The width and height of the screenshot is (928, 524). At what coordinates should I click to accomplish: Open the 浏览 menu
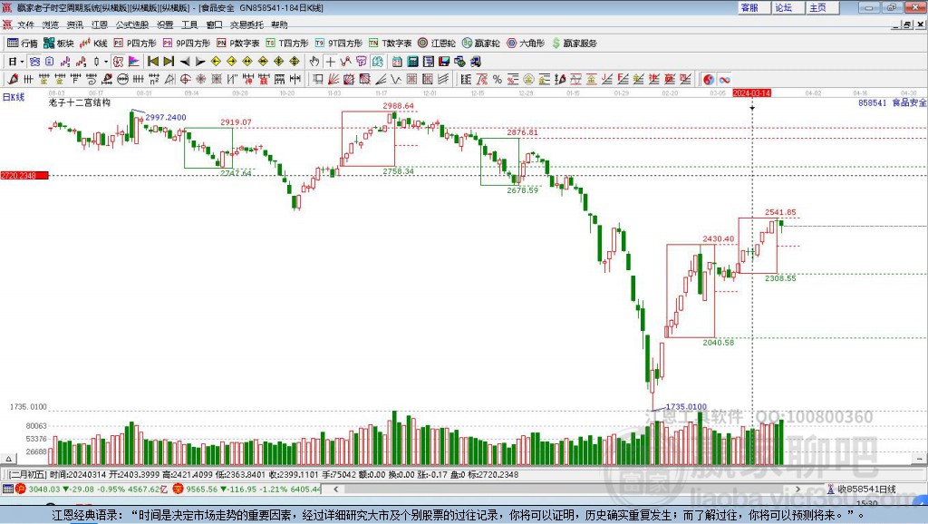tap(51, 24)
